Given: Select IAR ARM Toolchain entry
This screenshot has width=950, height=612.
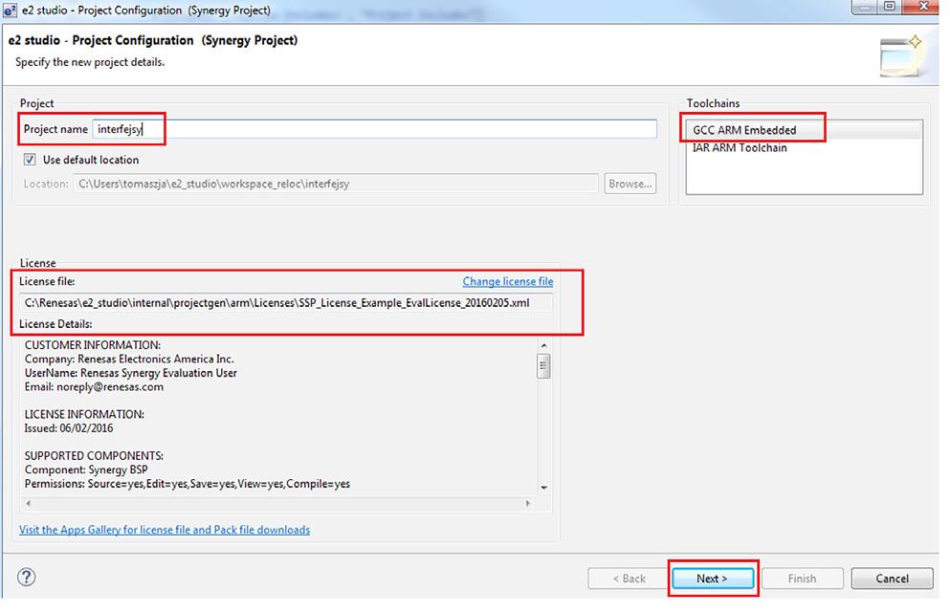Looking at the screenshot, I should 740,147.
